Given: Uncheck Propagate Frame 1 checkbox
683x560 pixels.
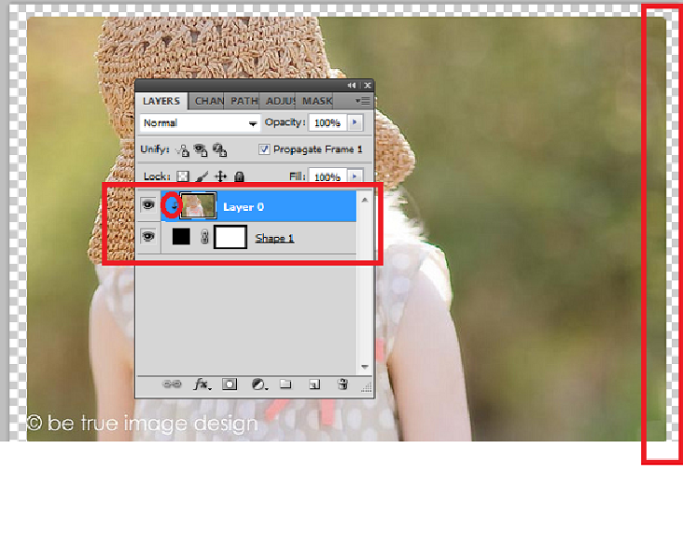Looking at the screenshot, I should click(x=265, y=149).
